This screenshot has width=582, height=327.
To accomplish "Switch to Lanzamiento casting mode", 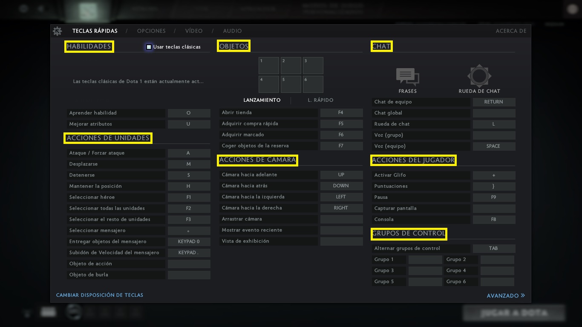I will pyautogui.click(x=262, y=100).
